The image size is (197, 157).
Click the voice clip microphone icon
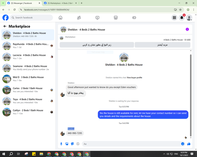pyautogui.click(x=61, y=144)
